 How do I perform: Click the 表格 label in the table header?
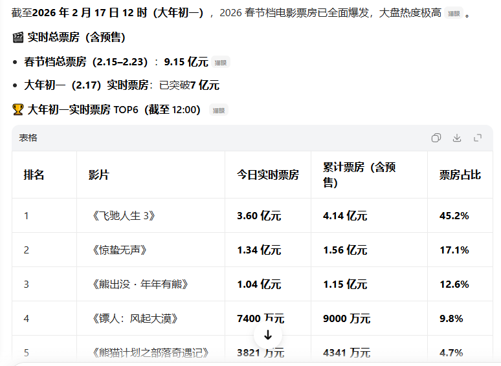click(x=28, y=138)
